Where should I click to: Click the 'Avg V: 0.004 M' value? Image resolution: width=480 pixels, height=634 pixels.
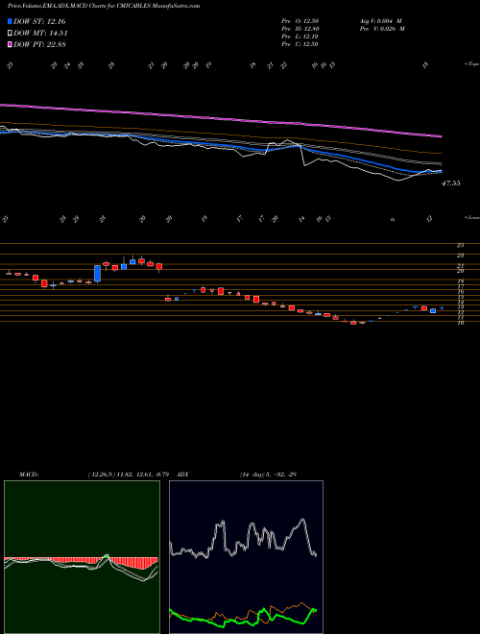[381, 21]
